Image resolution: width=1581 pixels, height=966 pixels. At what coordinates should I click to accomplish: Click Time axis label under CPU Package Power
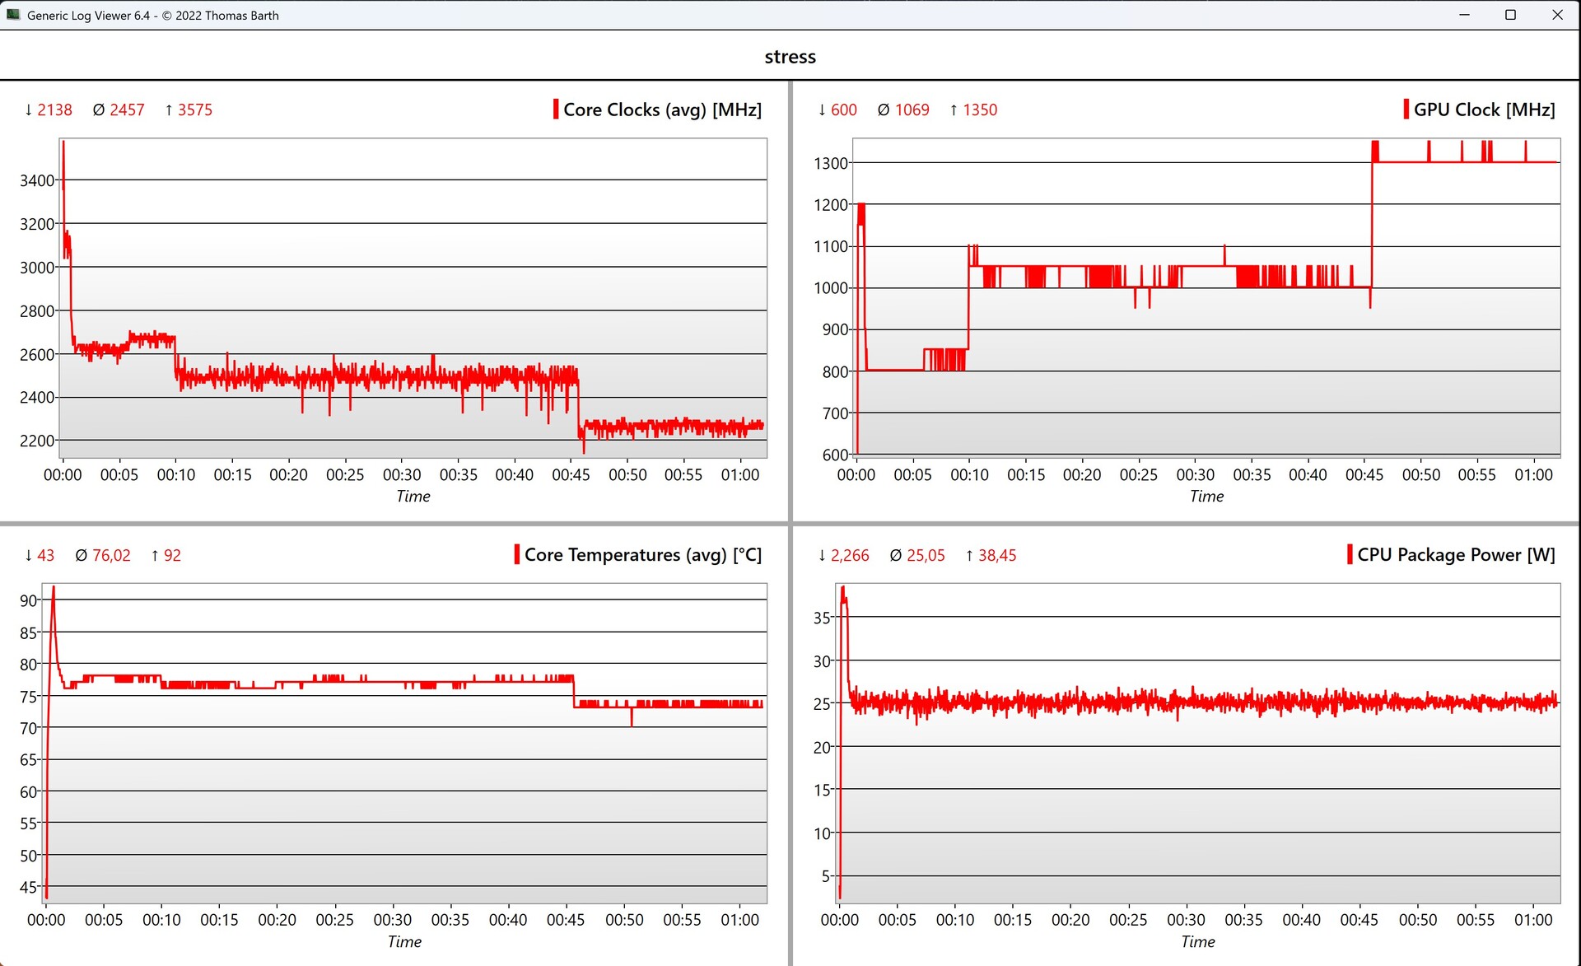click(1197, 941)
